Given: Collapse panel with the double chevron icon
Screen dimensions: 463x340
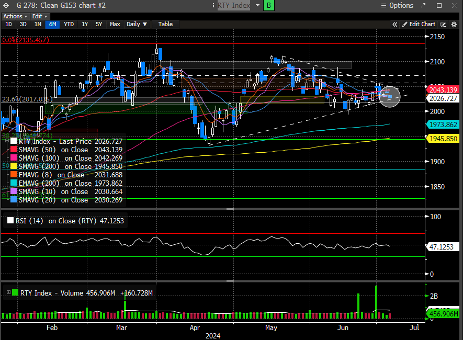Looking at the screenshot, I should (x=395, y=25).
